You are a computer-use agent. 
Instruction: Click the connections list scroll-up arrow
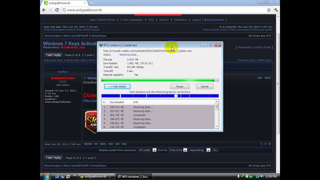tap(216, 102)
